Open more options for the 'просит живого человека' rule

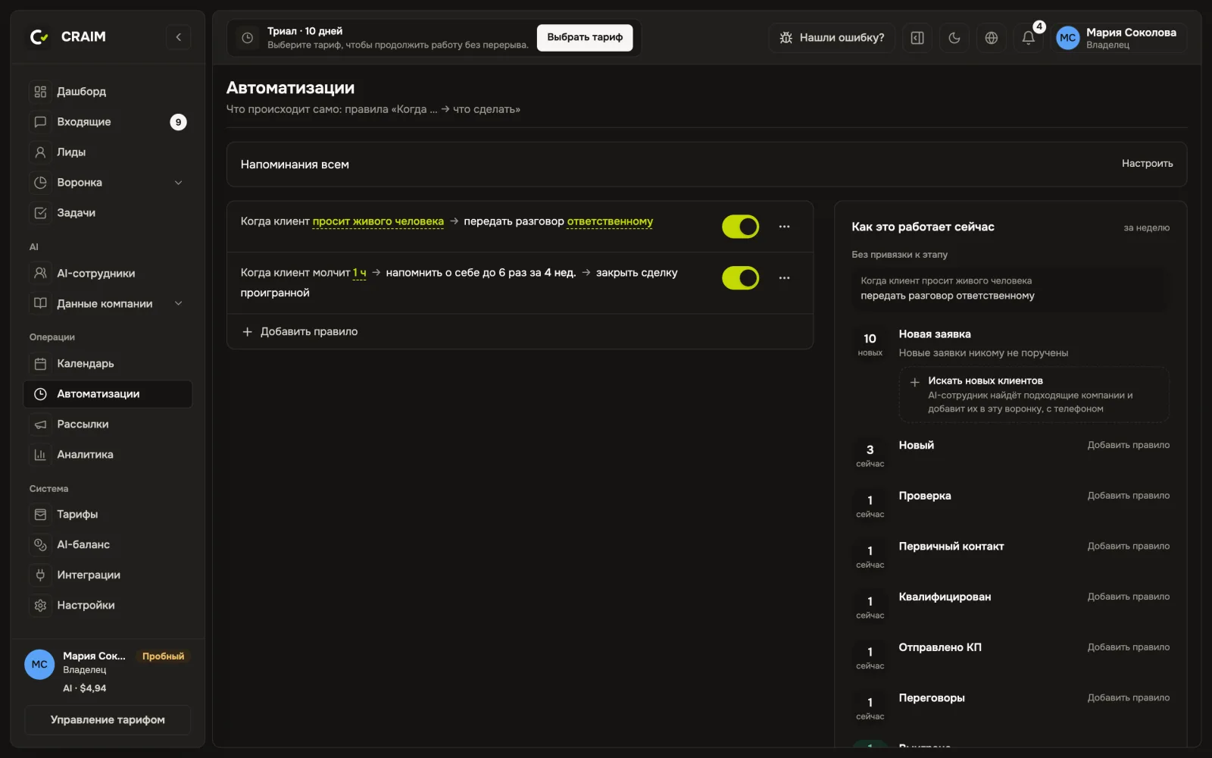[x=784, y=227]
